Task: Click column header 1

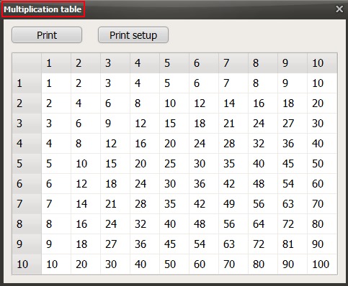Action: pyautogui.click(x=56, y=63)
